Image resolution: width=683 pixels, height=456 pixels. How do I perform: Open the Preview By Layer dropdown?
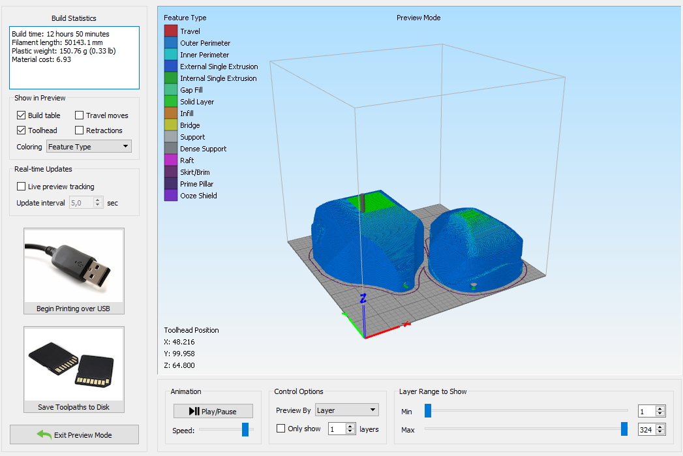point(346,410)
